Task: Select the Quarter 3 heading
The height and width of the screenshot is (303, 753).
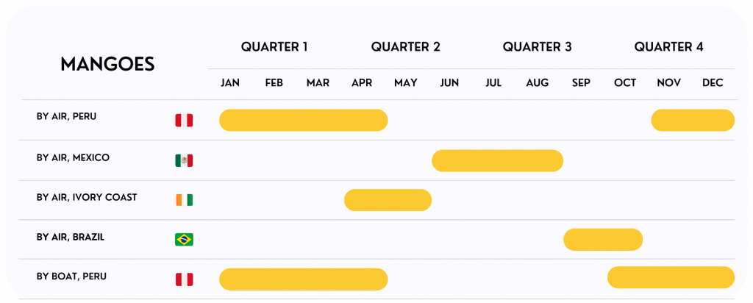Action: [x=537, y=47]
